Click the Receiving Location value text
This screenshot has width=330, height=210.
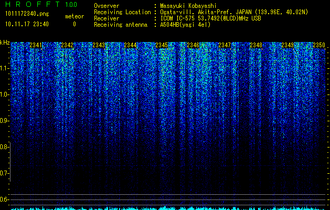pyautogui.click(x=234, y=12)
